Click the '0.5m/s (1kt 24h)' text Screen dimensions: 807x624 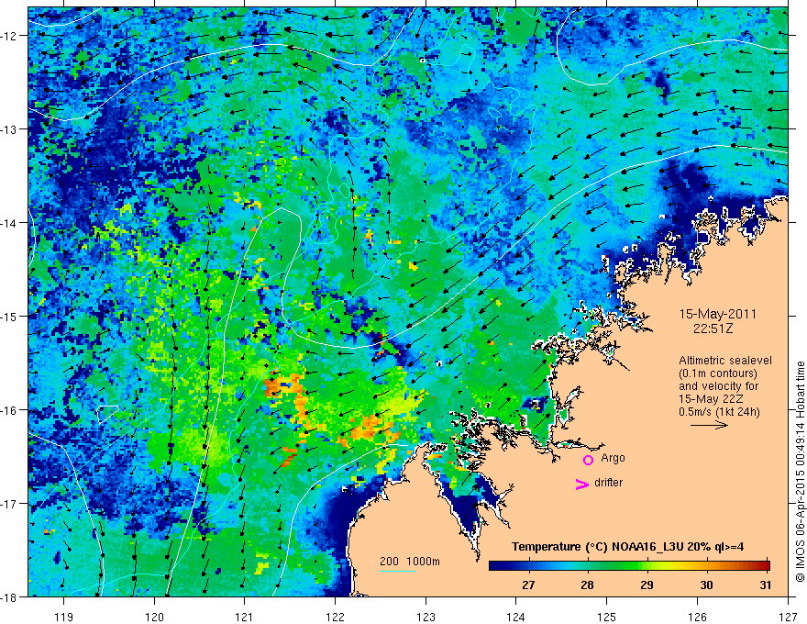[x=720, y=411]
